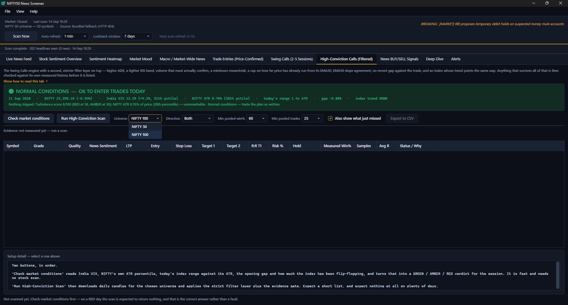Open Swing Calls (2-5 Sessions) tab
The height and width of the screenshot is (305, 568).
click(292, 59)
